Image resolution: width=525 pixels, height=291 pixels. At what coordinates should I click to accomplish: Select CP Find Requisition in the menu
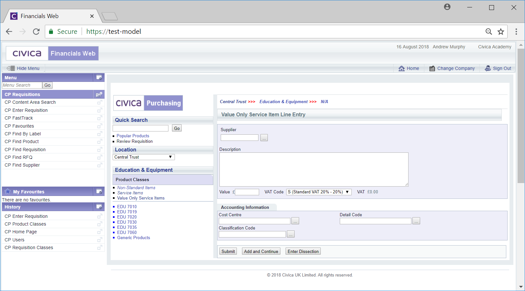(25, 150)
